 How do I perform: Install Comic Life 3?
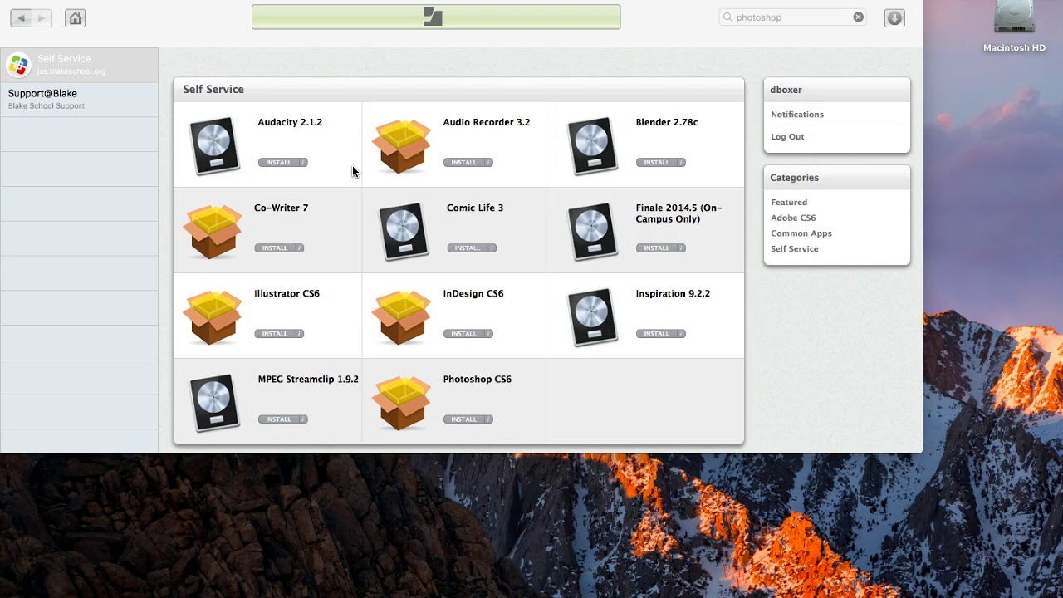pos(467,248)
